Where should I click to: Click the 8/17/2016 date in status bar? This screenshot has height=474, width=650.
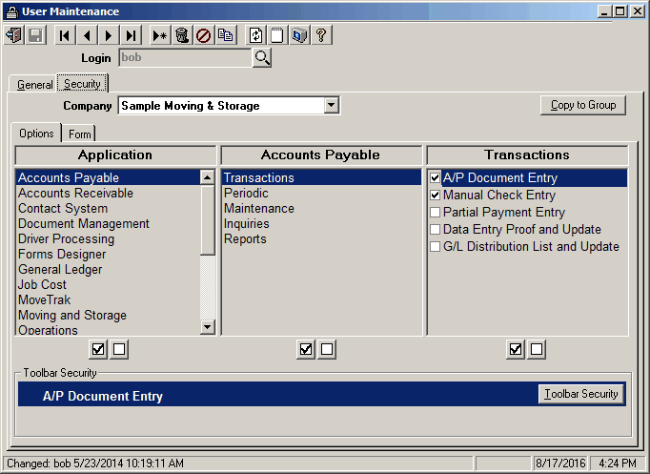click(x=560, y=464)
